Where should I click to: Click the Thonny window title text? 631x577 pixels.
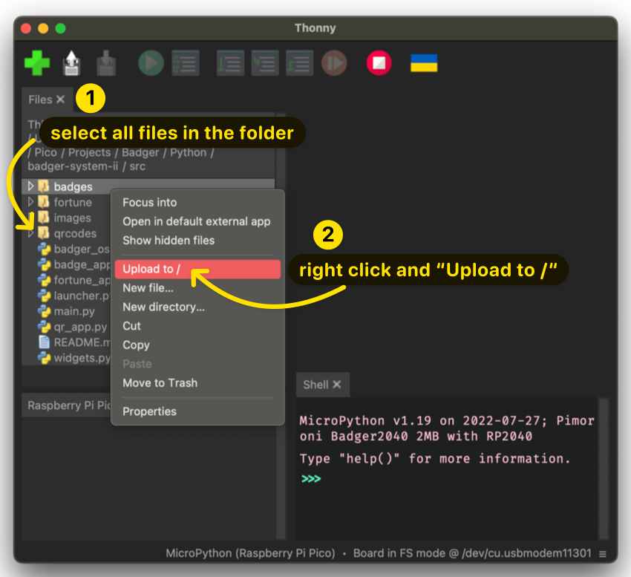click(315, 27)
